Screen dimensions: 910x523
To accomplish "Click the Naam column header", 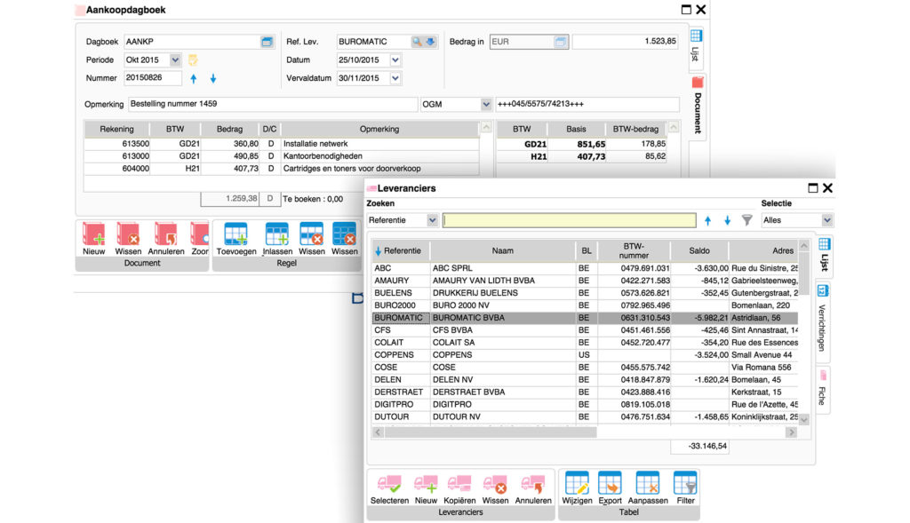I will tap(503, 251).
